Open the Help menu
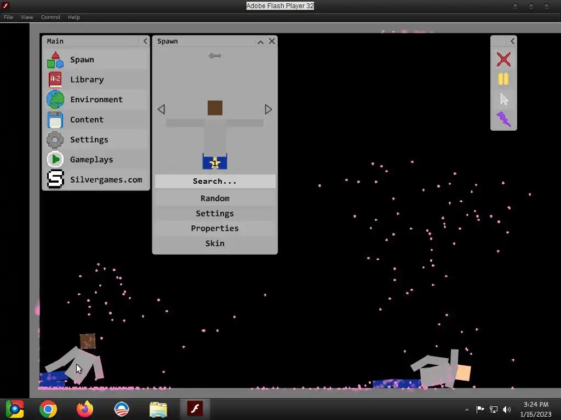This screenshot has height=420, width=561. coord(74,17)
